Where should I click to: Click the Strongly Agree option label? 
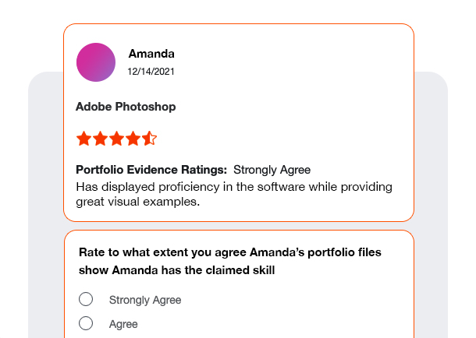(x=145, y=300)
